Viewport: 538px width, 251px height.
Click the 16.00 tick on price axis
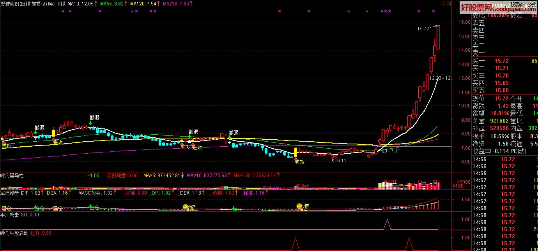[464, 22]
